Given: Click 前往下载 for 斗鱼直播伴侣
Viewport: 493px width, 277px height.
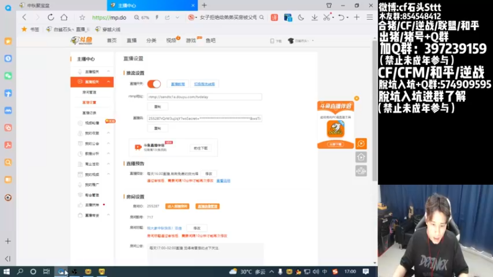Looking at the screenshot, I should click(201, 148).
